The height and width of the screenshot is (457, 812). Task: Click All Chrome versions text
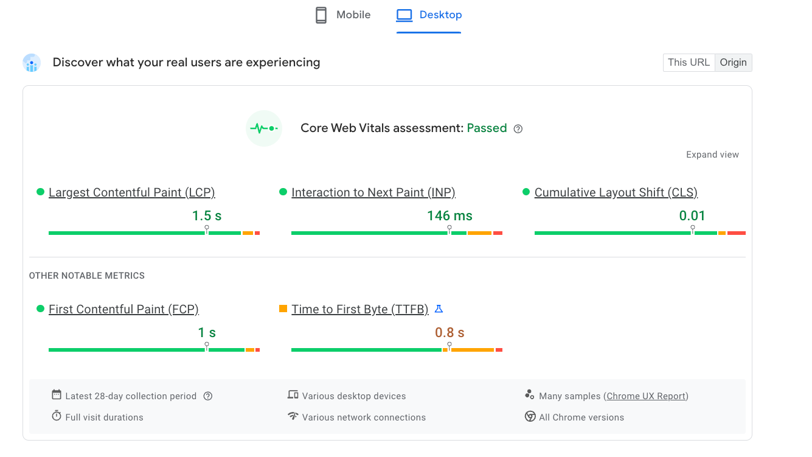581,417
